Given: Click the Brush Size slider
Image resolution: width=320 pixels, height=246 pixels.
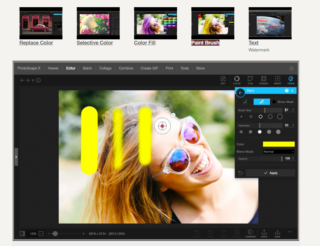Looking at the screenshot, I should point(260,110).
